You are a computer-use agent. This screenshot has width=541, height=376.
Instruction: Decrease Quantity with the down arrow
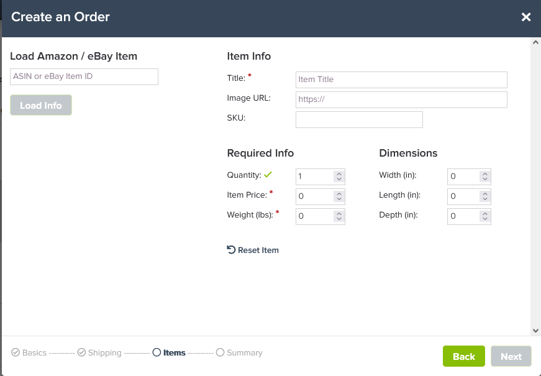339,179
